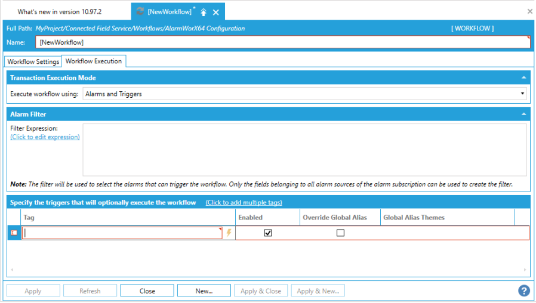
Task: Click the up-arrow pin icon on the NewWorkflow tab
Action: 204,12
